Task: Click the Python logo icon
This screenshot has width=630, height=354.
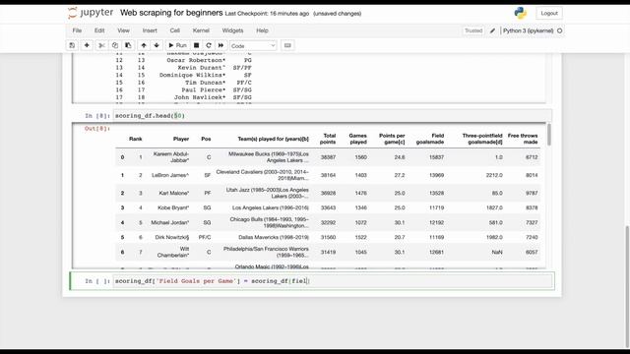Action: pyautogui.click(x=521, y=13)
